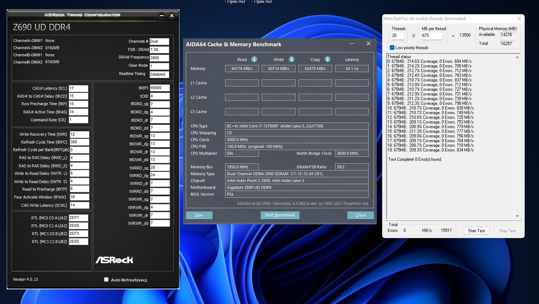539x304 pixels.
Task: Click the MemTestPro thread status scroll-down arrow
Action: point(518,216)
